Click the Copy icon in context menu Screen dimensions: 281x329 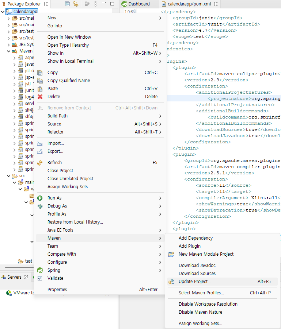click(x=40, y=73)
